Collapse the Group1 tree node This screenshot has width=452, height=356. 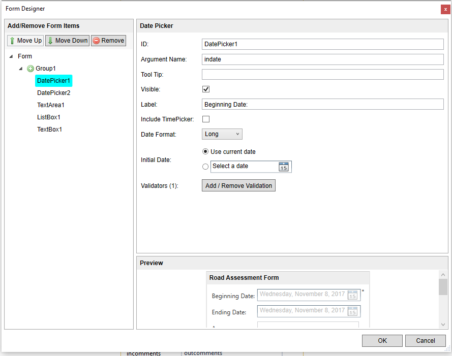[20, 69]
